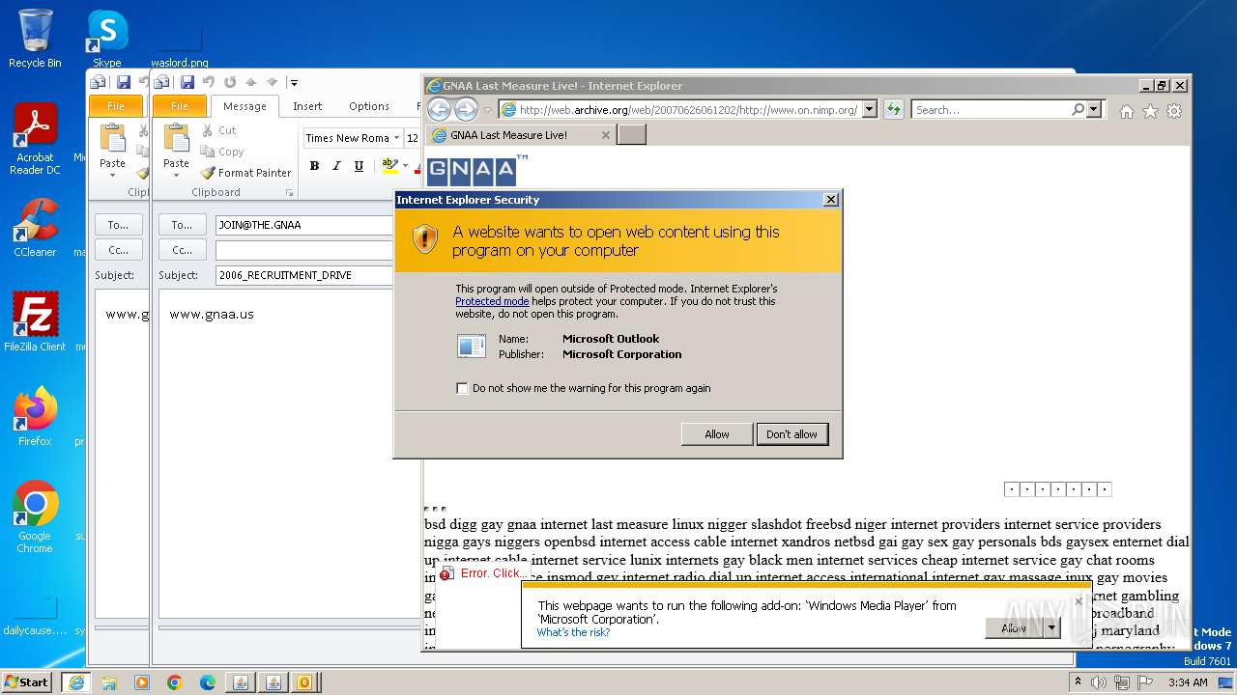Open IE Tools gear icon
Viewport: 1237px width, 695px height.
(x=1174, y=111)
